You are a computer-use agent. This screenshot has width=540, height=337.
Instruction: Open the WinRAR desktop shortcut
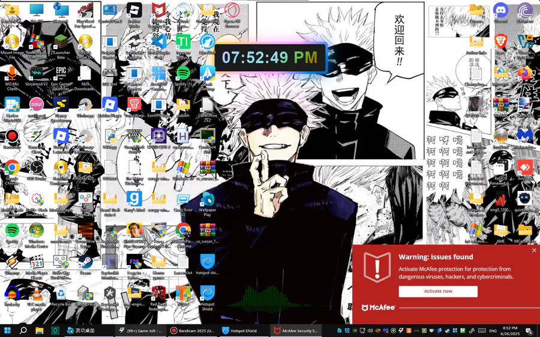(x=501, y=107)
